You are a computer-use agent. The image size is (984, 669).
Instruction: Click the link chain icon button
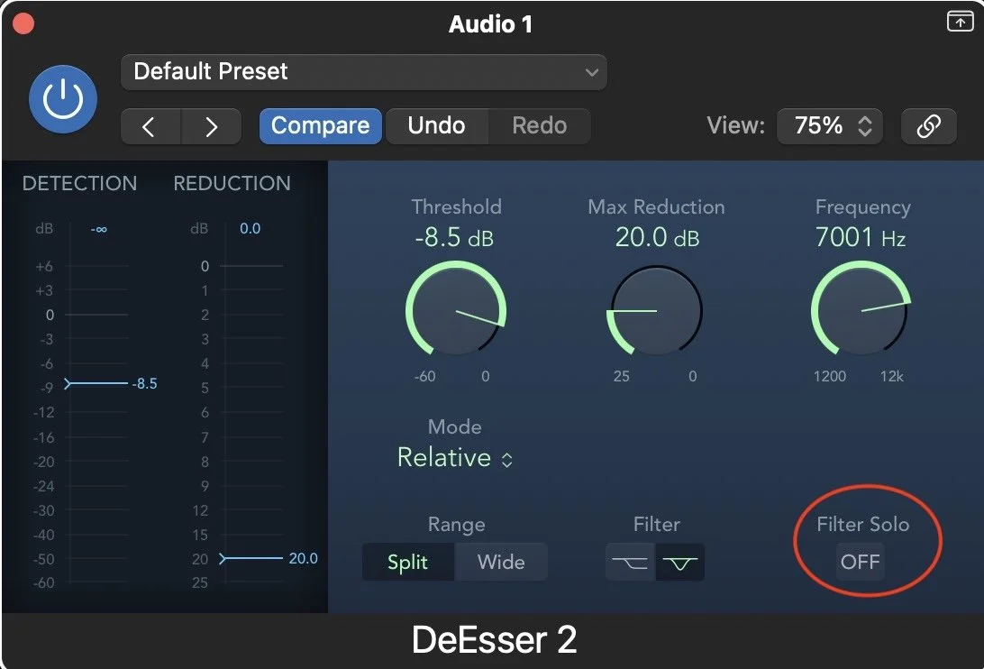coord(929,126)
